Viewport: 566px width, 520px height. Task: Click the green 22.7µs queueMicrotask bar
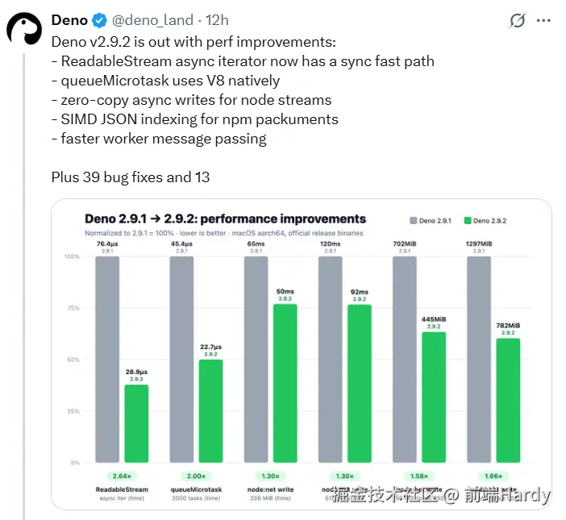tap(210, 411)
